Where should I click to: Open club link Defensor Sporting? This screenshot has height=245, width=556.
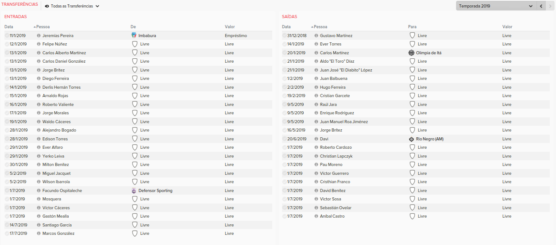155,191
